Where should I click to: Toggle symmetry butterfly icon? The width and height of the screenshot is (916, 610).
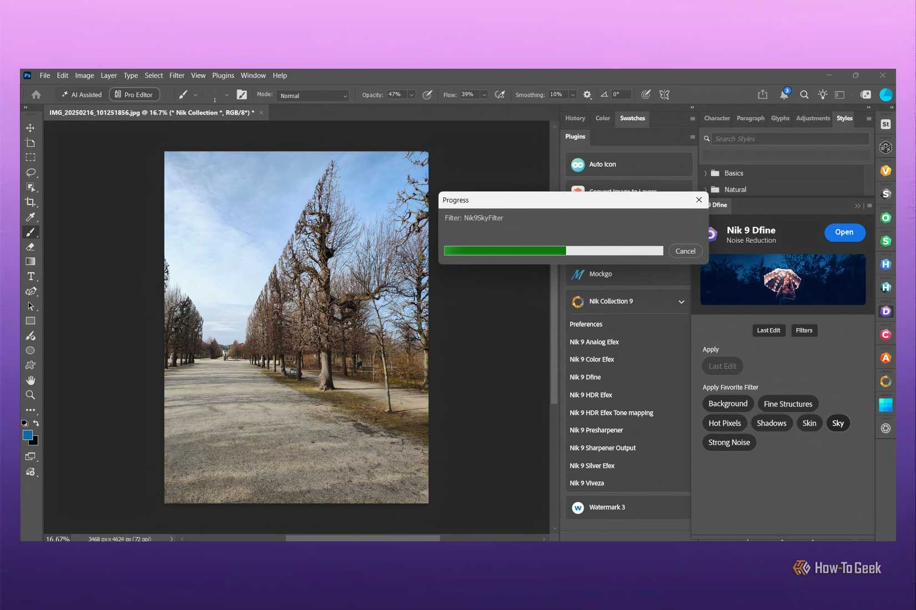[665, 95]
